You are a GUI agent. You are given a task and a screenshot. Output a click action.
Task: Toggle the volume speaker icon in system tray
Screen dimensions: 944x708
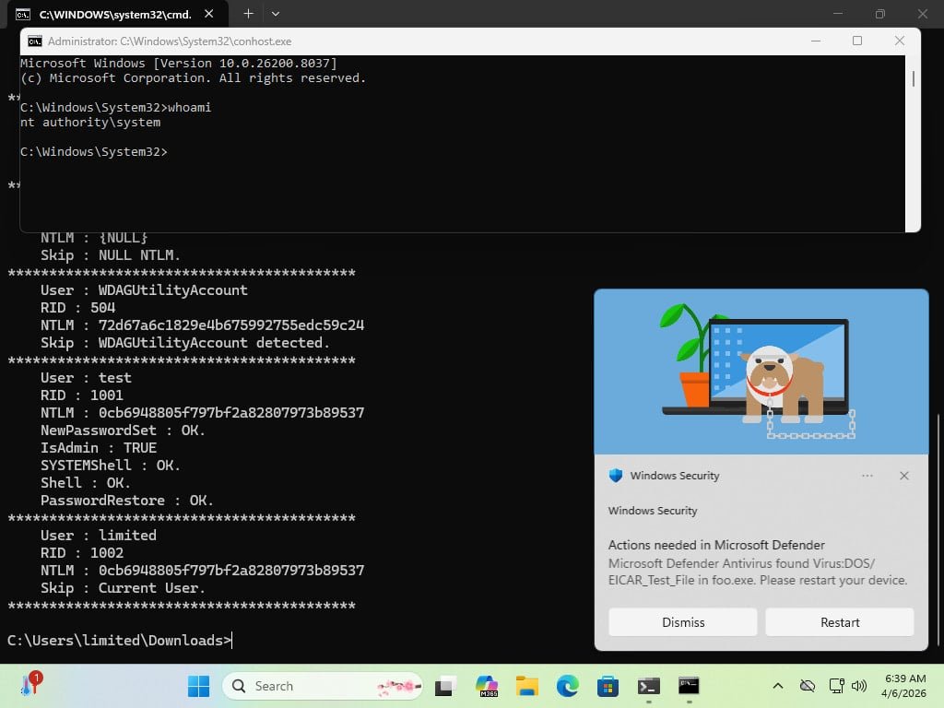(x=859, y=686)
